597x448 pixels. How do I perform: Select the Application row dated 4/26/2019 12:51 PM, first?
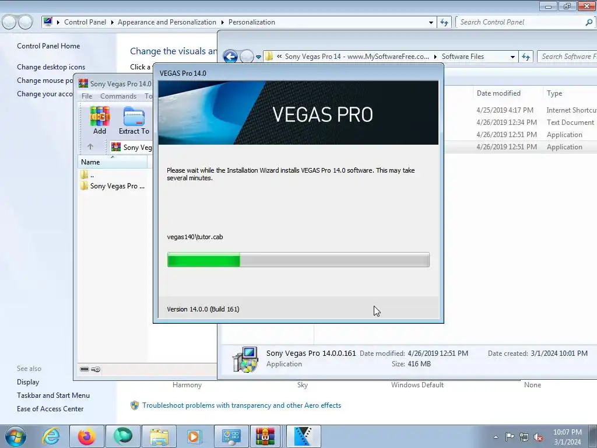(x=521, y=135)
